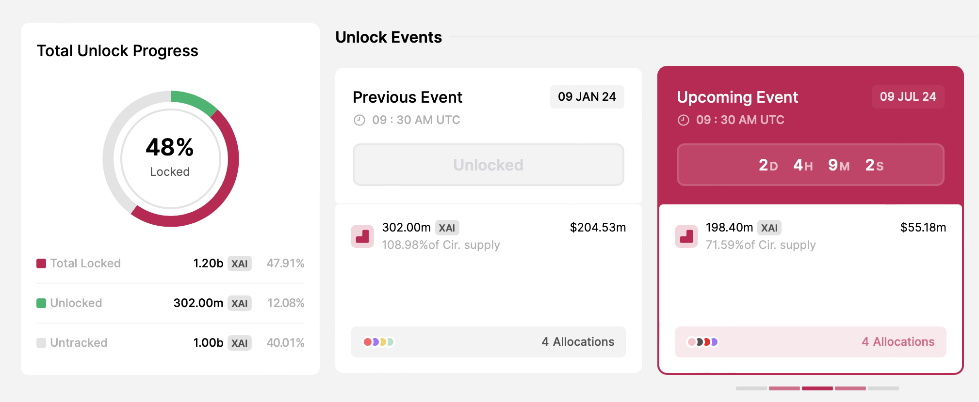
Task: Select the Upcoming Event card title
Action: point(737,97)
